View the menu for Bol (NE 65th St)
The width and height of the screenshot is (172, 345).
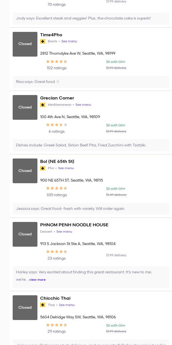click(x=66, y=168)
